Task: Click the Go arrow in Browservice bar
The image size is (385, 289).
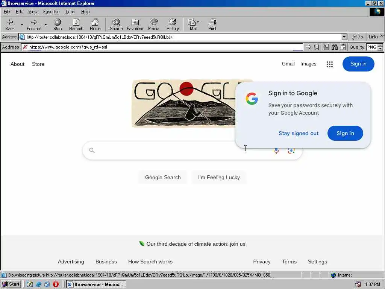Action: [308, 47]
